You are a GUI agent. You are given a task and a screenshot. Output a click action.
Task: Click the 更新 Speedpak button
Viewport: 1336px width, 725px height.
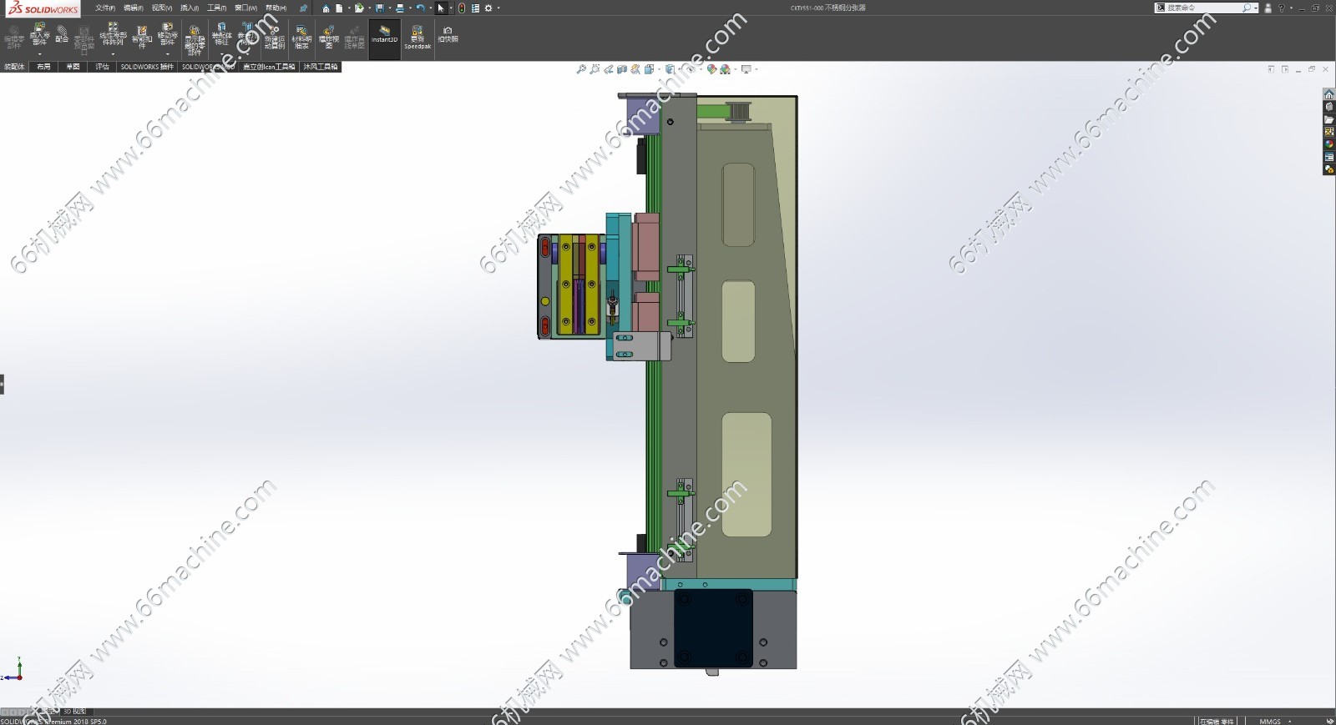click(417, 38)
